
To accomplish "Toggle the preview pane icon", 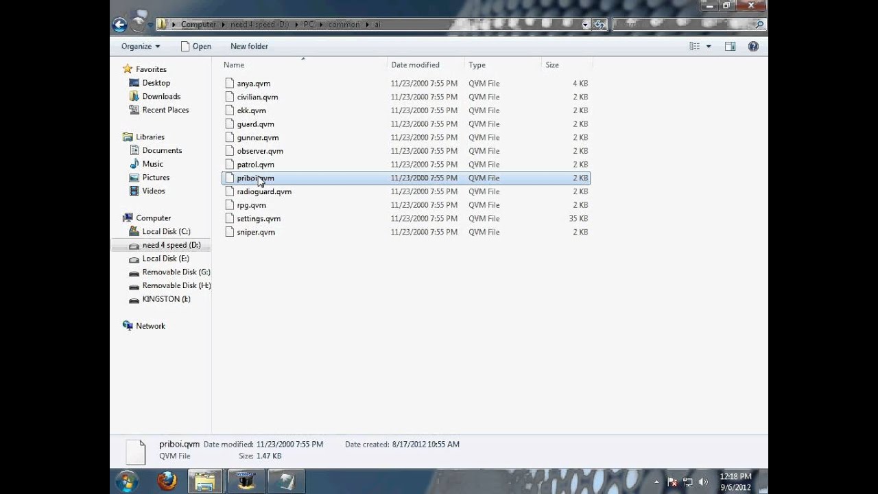I will (730, 46).
